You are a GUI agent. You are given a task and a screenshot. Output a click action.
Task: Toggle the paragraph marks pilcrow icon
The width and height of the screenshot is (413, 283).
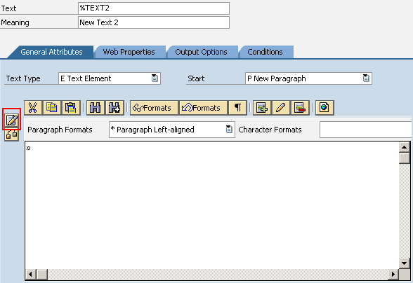[x=237, y=108]
